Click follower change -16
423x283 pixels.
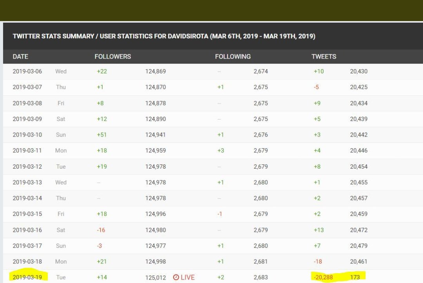[x=101, y=230]
